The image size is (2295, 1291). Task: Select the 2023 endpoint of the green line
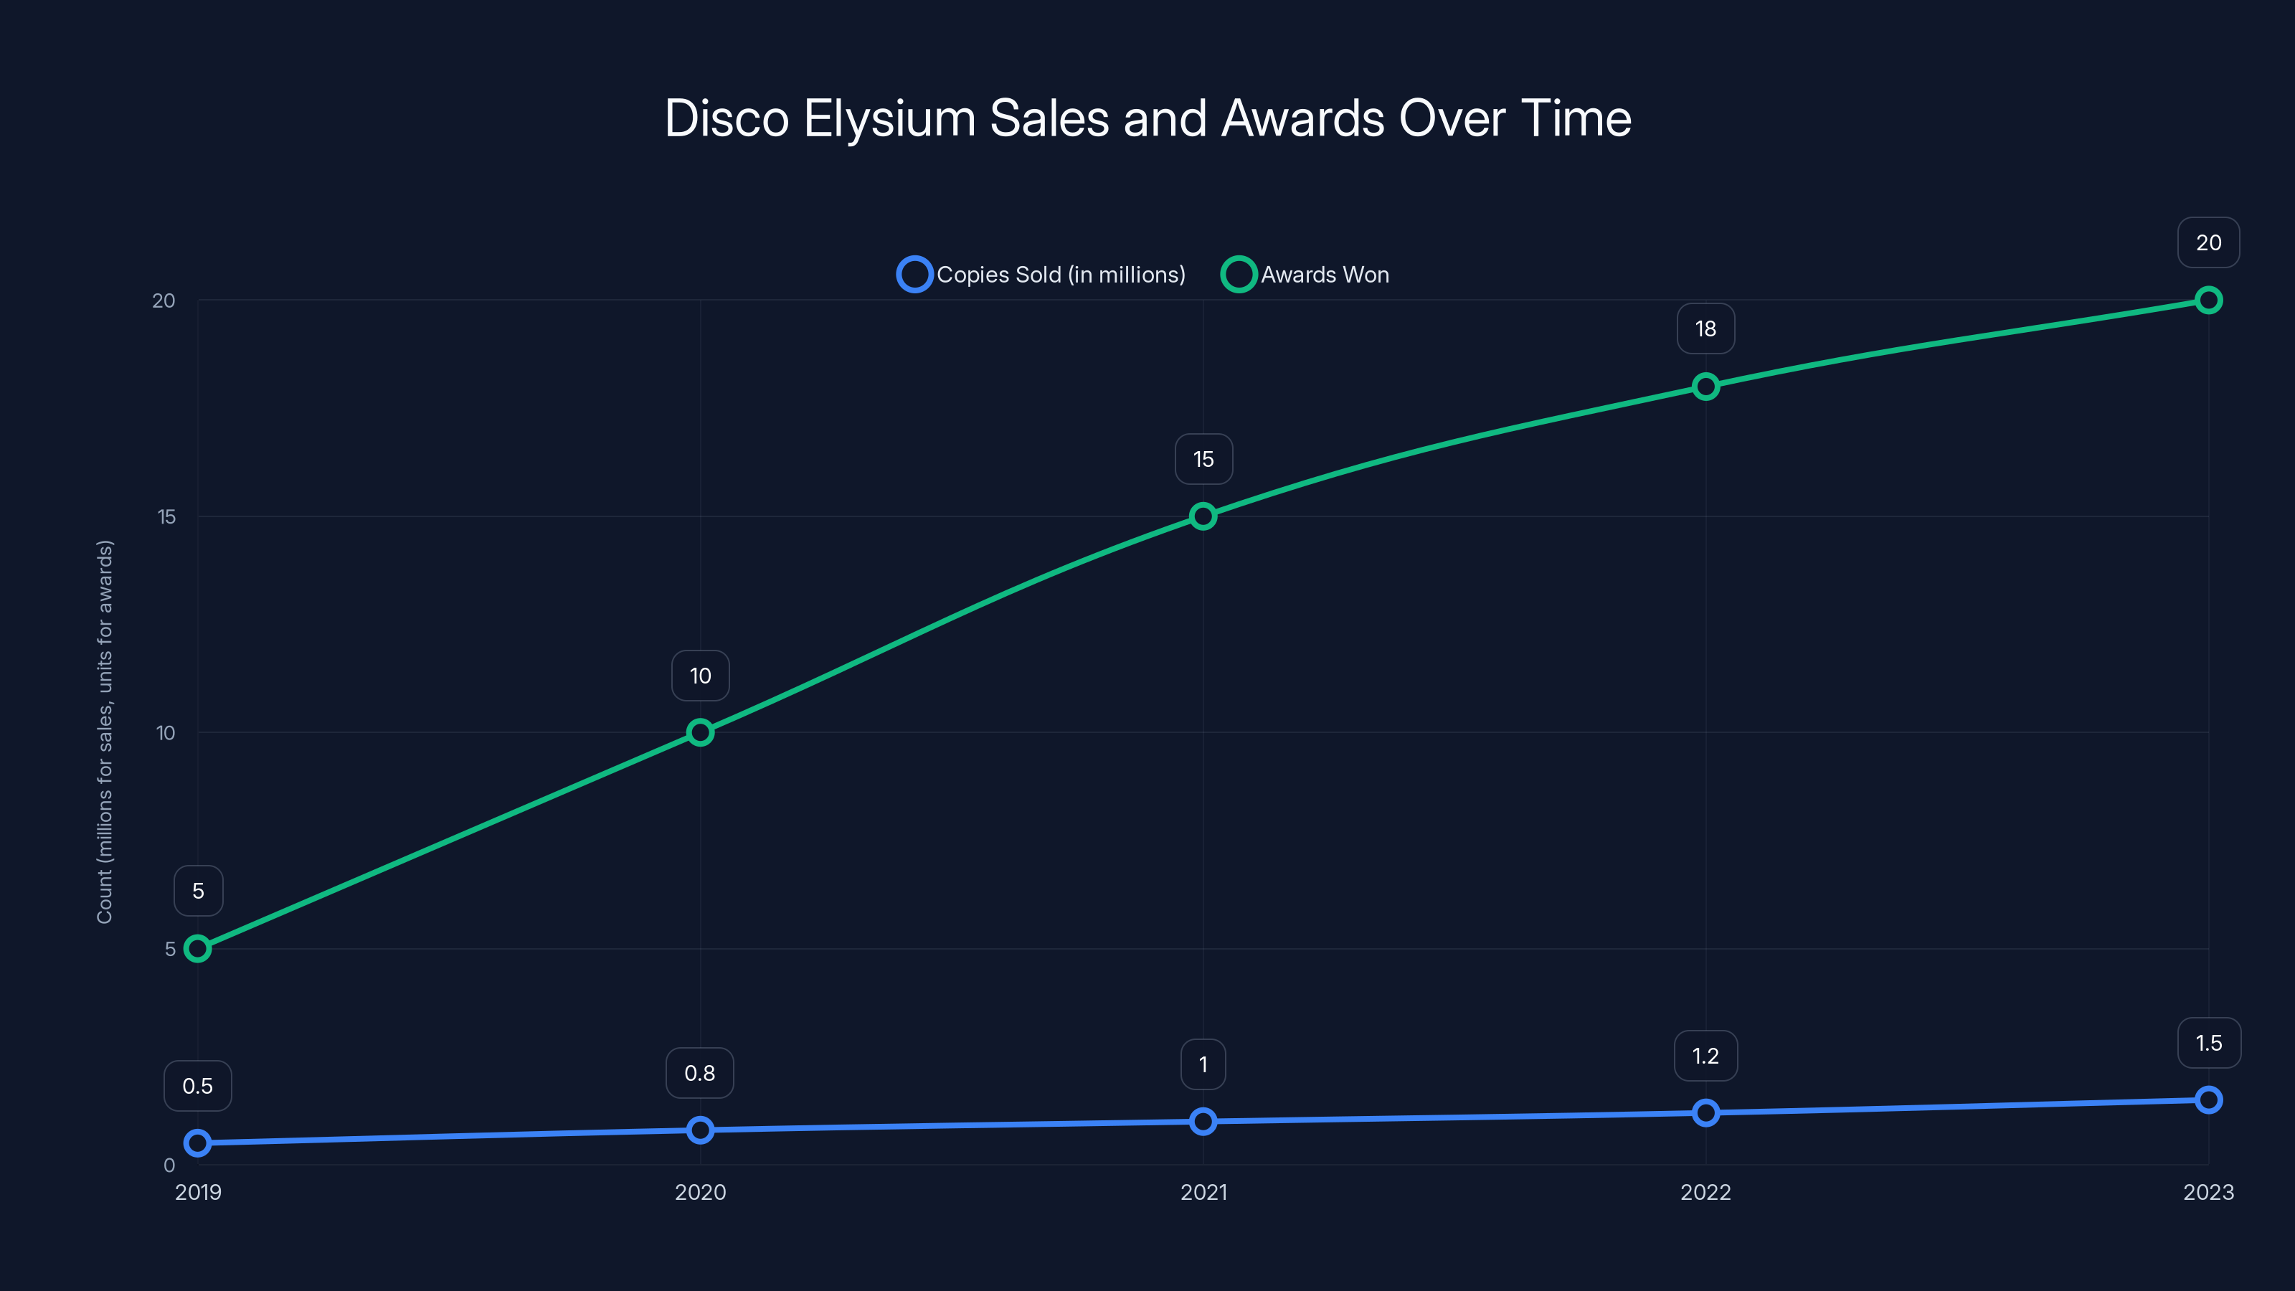2209,301
